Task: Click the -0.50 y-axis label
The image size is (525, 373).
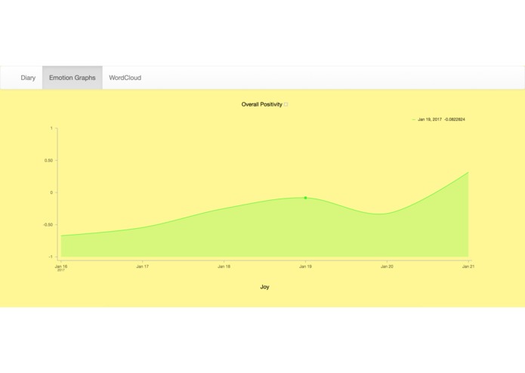Action: (48, 225)
